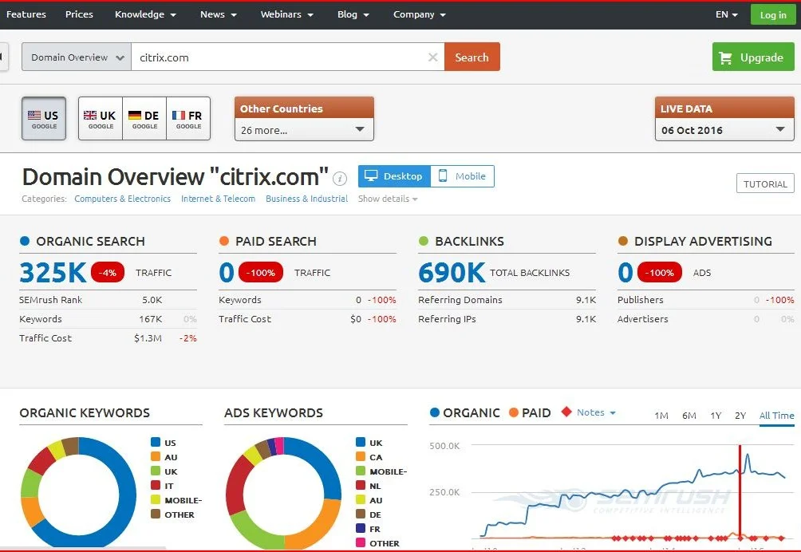
Task: Select the US Google database
Action: [44, 119]
